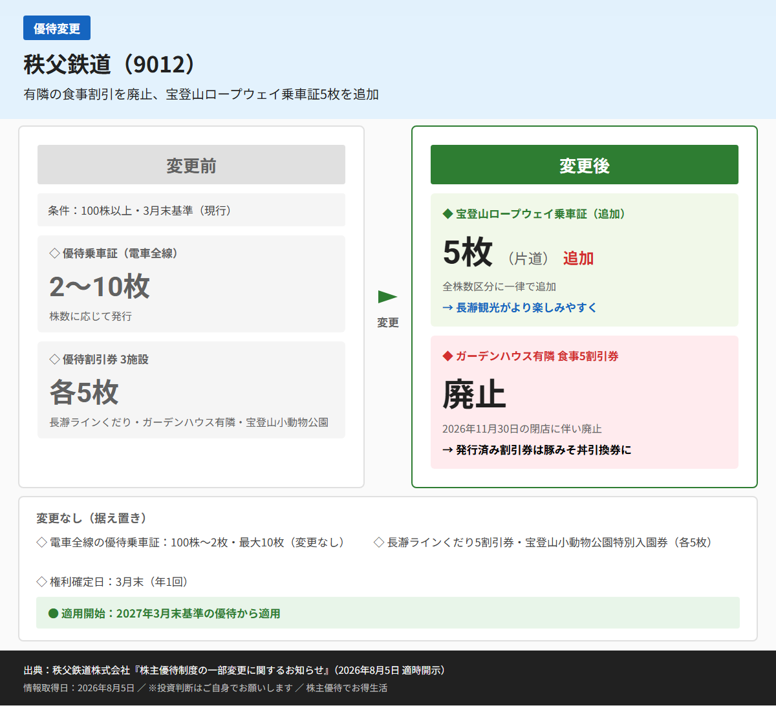Click the subtitle about 有隣の食事割引を廃止
The width and height of the screenshot is (776, 721).
coord(201,94)
